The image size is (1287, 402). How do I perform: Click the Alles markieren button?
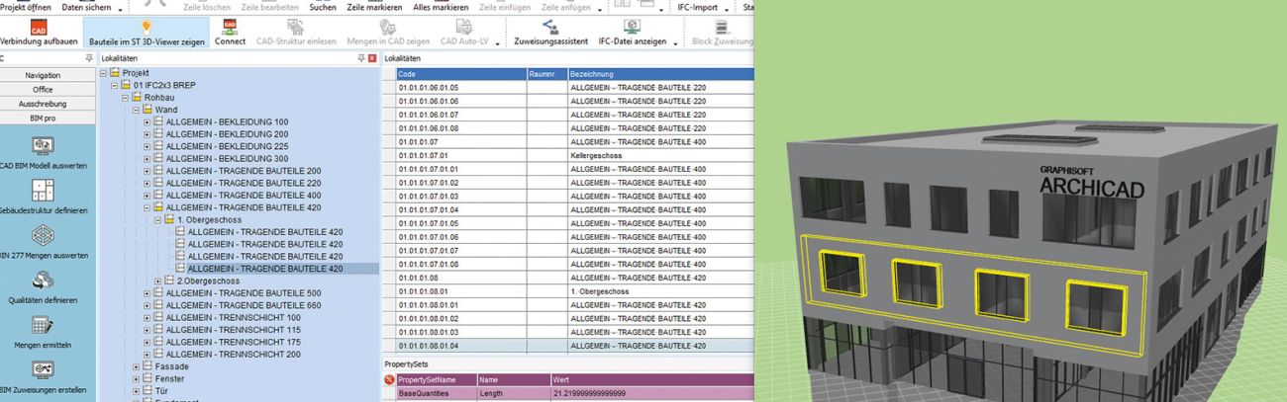click(x=442, y=7)
